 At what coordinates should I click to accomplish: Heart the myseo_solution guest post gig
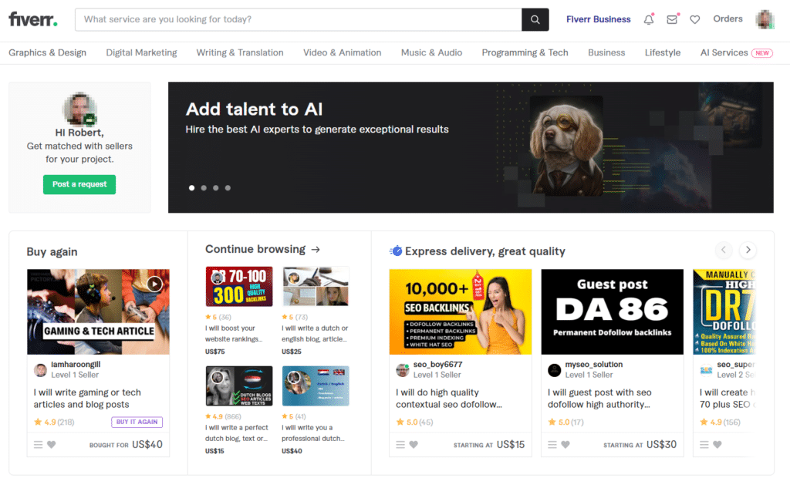pos(565,445)
